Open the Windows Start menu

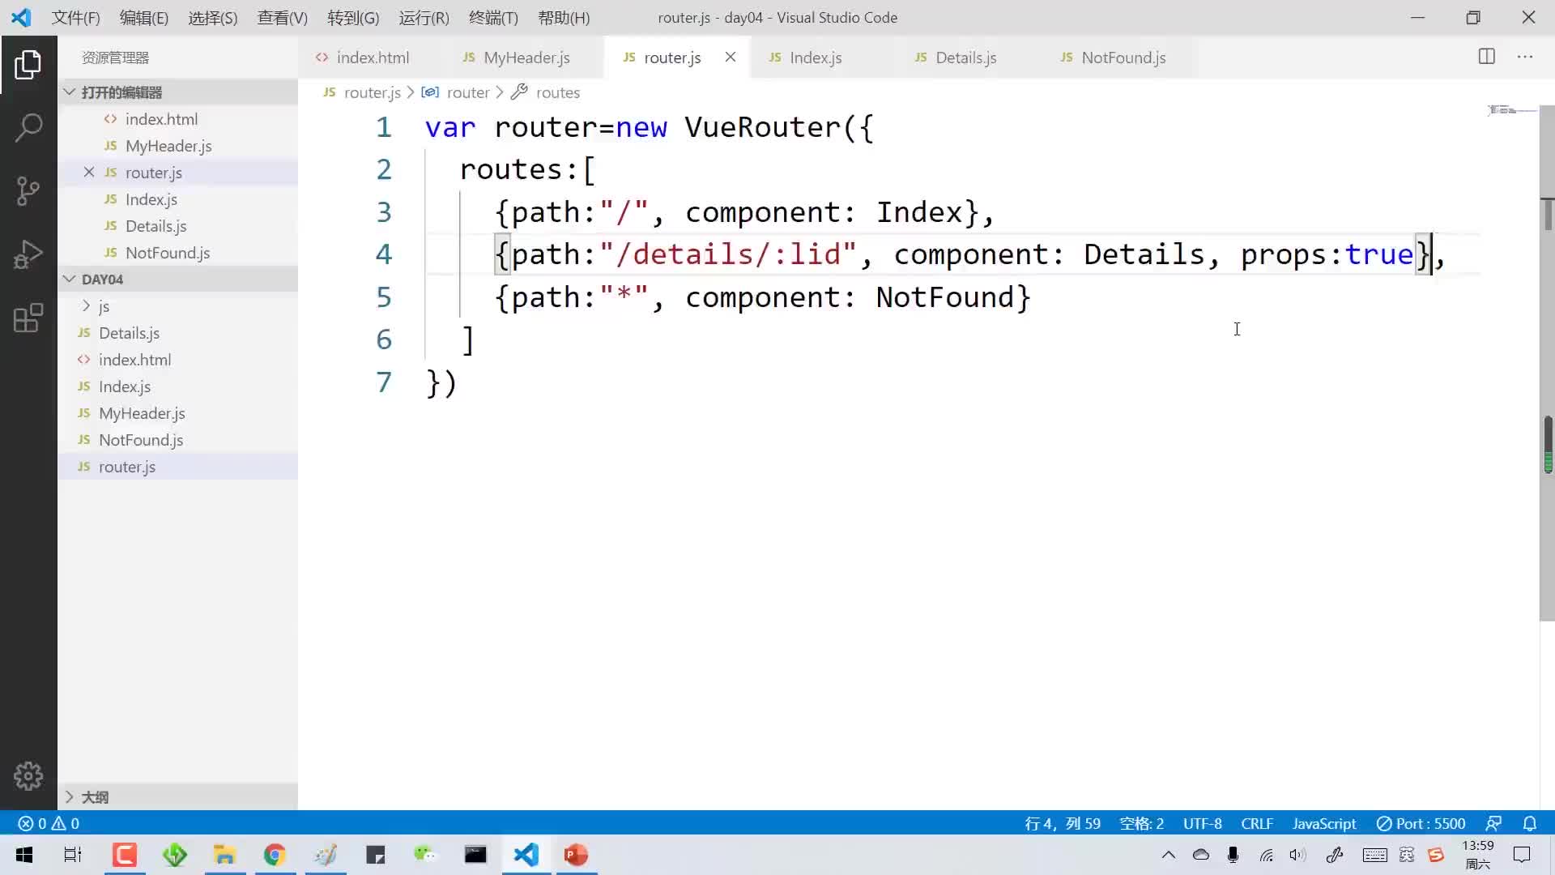pos(24,855)
